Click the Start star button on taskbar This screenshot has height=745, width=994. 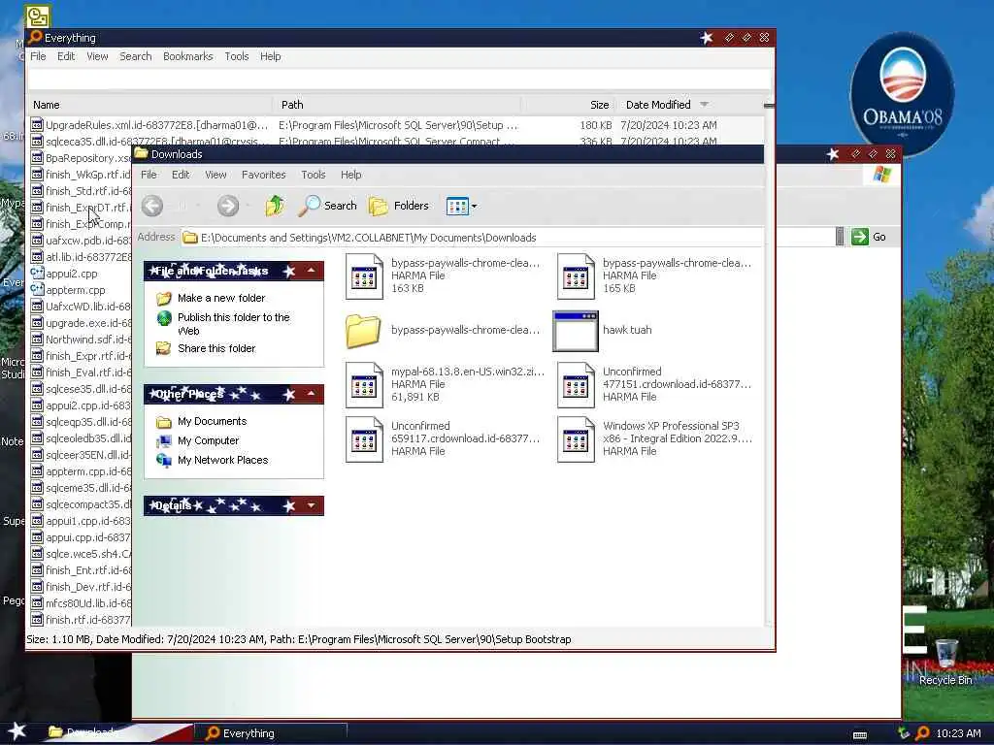point(17,731)
